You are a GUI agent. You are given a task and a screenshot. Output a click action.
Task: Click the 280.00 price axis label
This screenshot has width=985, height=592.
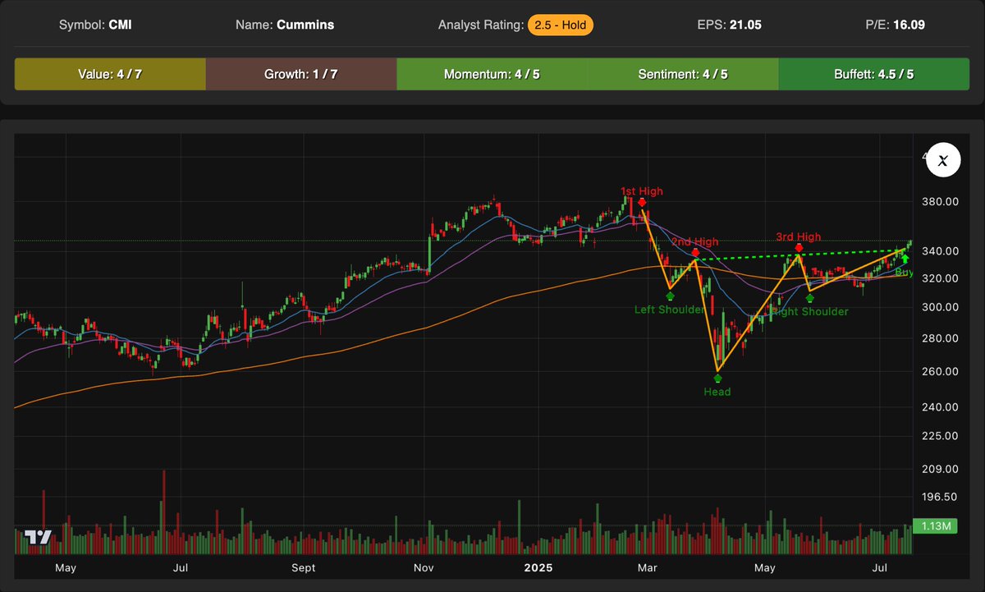tap(941, 338)
